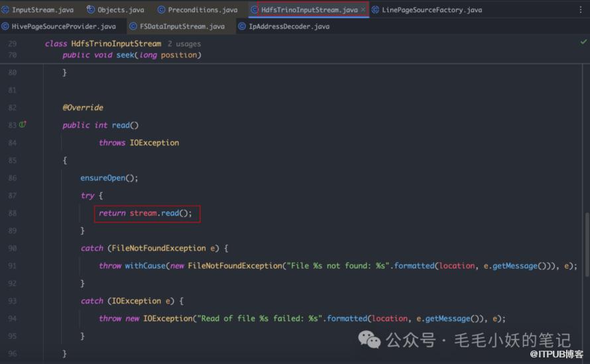Click the class icon on InputStream.java tab
Image resolution: width=590 pixels, height=364 pixels.
[5, 10]
